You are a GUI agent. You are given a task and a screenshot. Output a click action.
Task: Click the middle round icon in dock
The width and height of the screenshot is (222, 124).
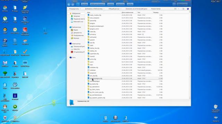point(116,118)
